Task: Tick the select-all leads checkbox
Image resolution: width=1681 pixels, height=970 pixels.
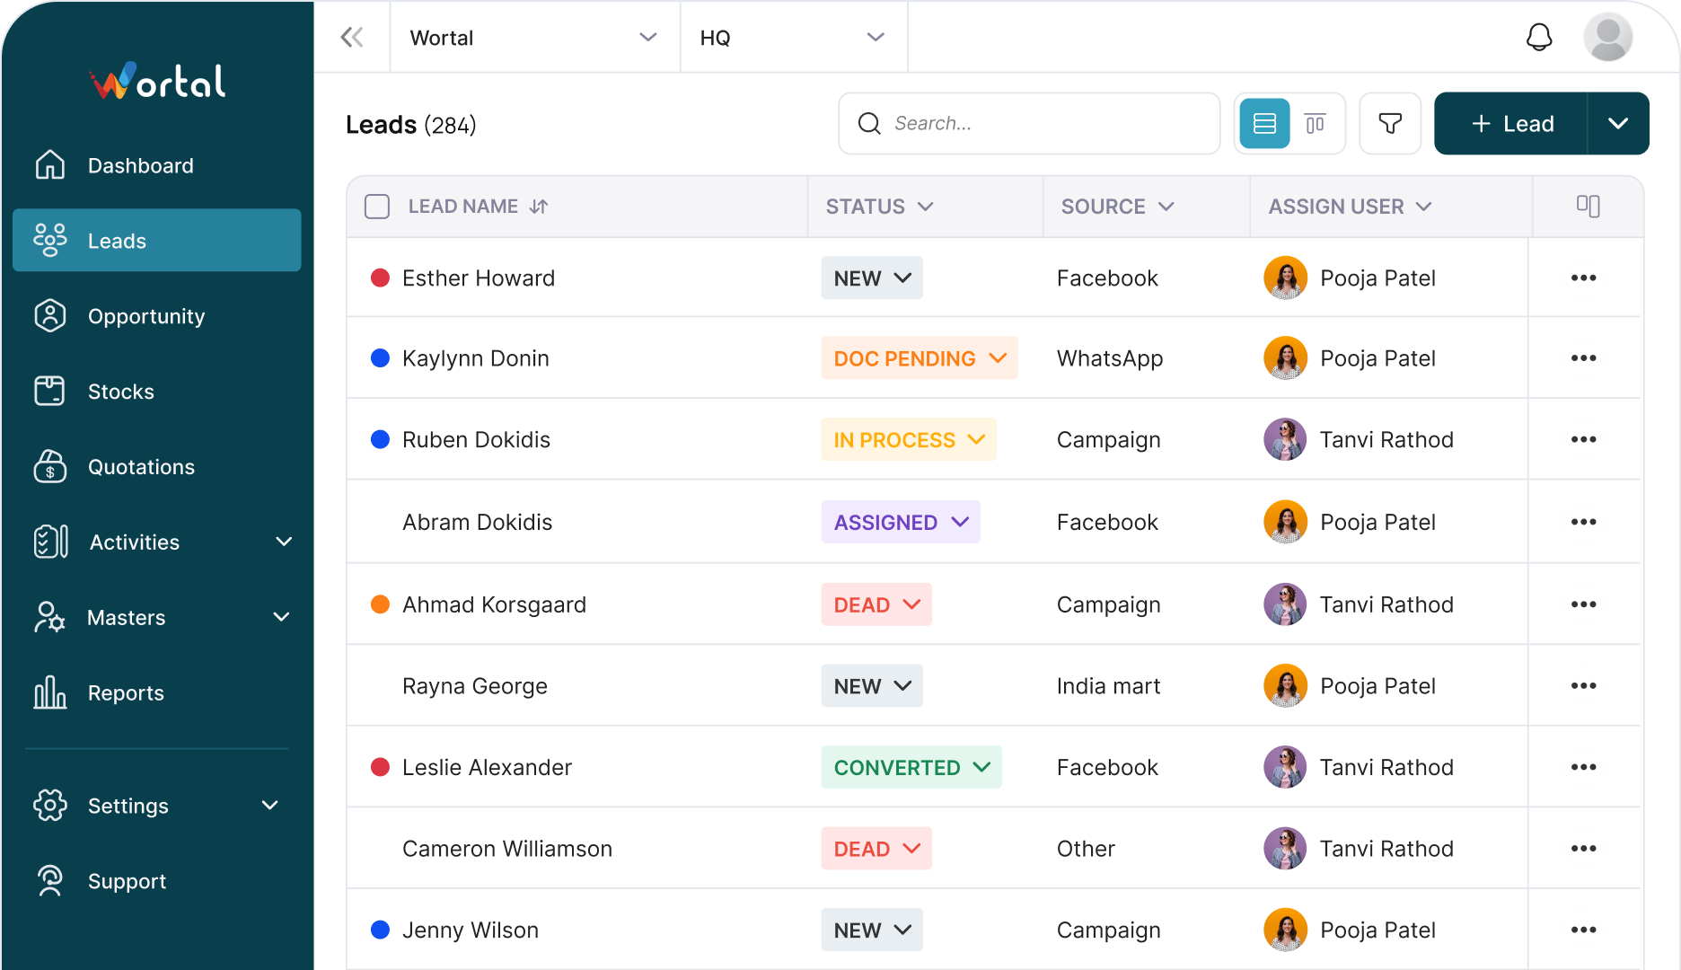Action: (x=377, y=207)
